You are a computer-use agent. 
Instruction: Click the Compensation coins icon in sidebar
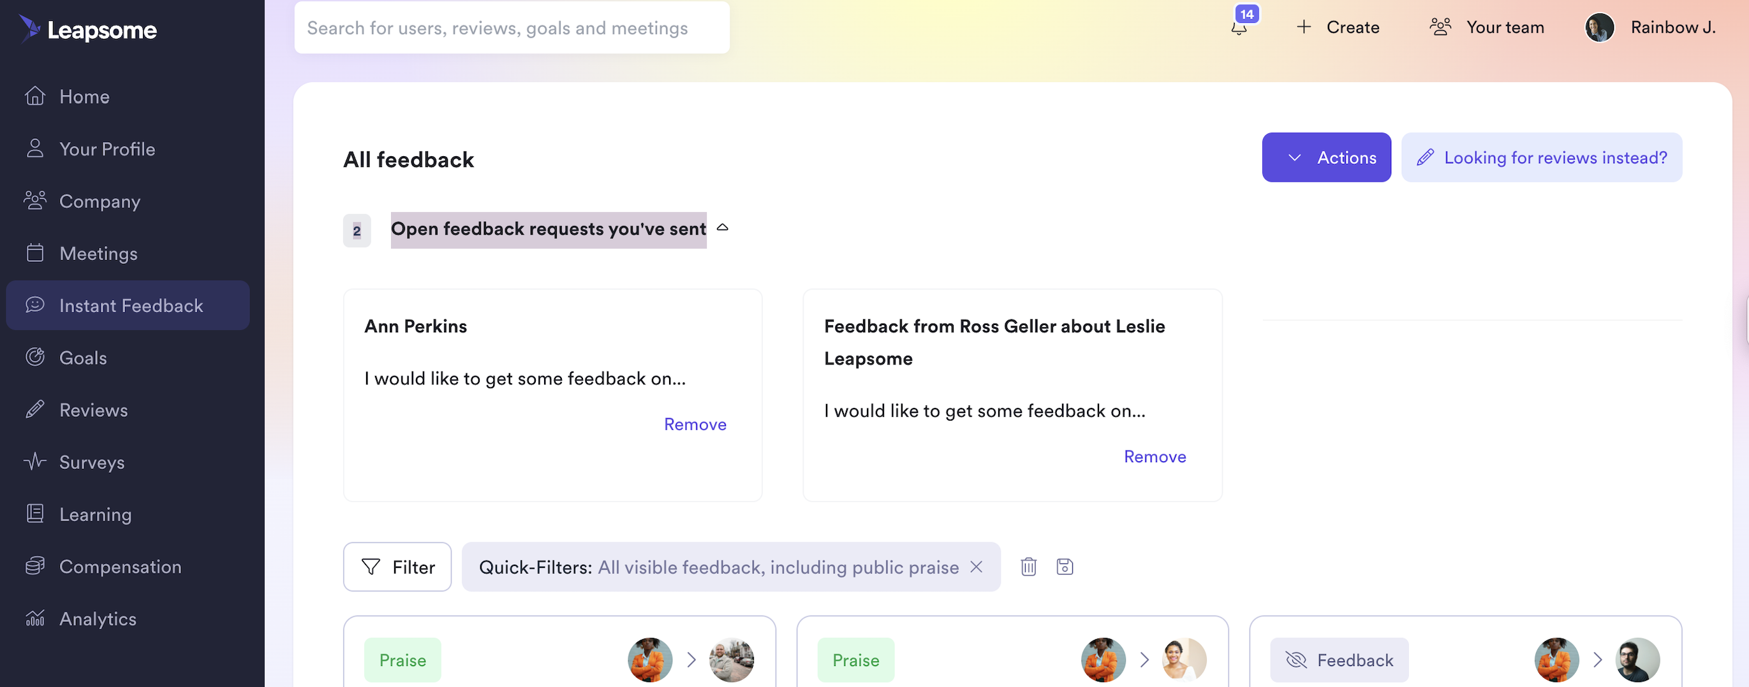[34, 567]
